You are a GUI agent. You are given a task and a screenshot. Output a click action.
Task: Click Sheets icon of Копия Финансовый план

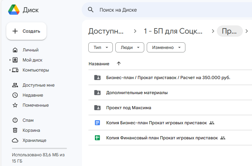97,138
